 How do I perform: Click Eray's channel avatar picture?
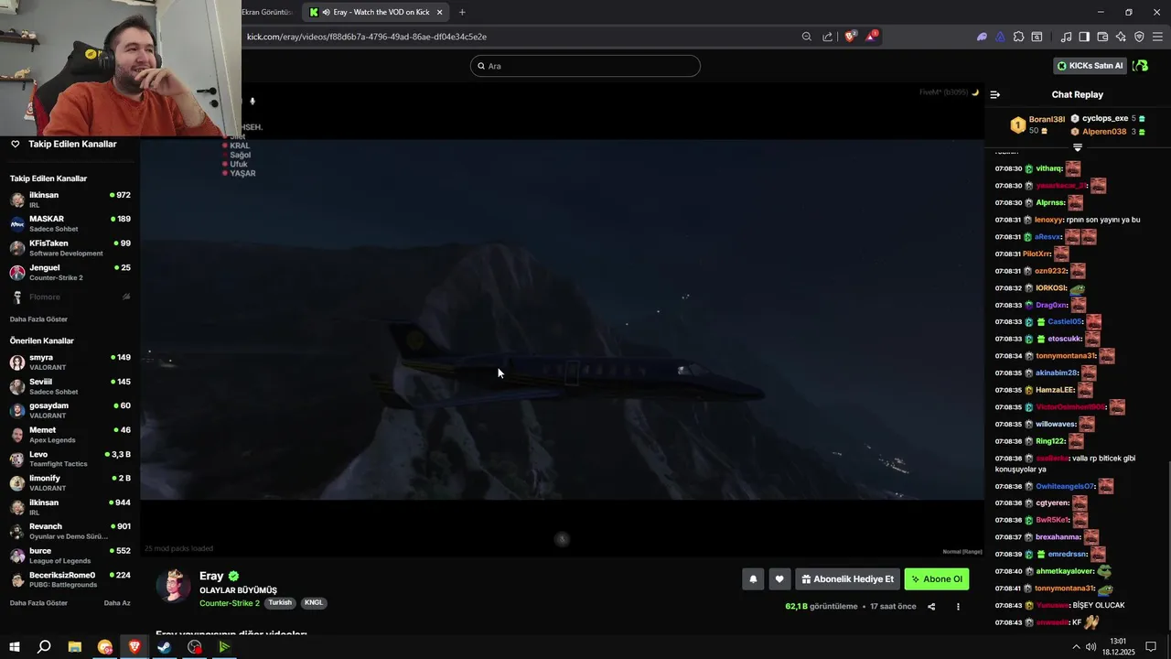[174, 586]
